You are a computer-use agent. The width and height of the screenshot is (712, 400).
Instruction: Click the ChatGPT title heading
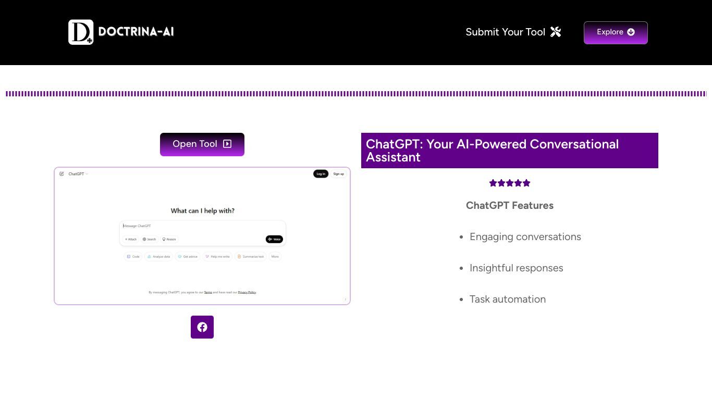[510, 151]
